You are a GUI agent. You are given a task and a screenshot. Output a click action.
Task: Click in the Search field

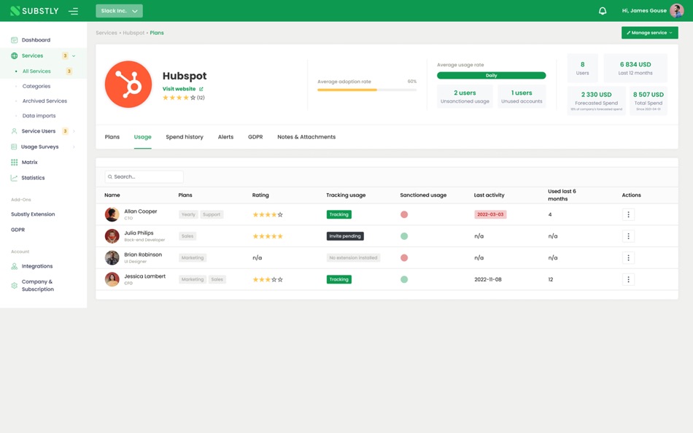(144, 176)
